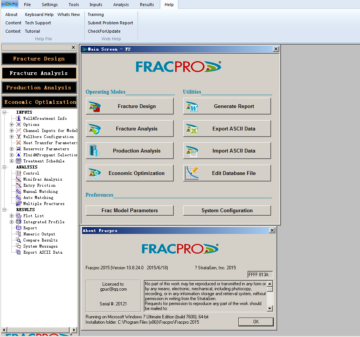Click the Options tree icon

click(19, 124)
